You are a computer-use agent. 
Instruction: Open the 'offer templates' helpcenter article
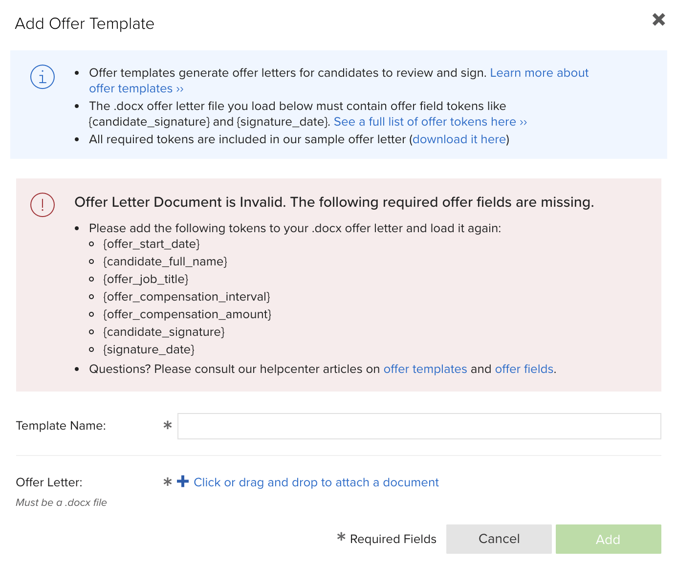pos(425,369)
